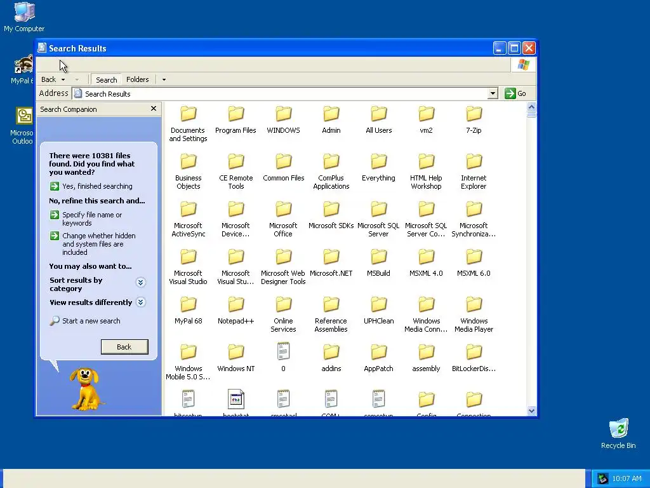
Task: Expand Sort results by category
Action: (140, 283)
